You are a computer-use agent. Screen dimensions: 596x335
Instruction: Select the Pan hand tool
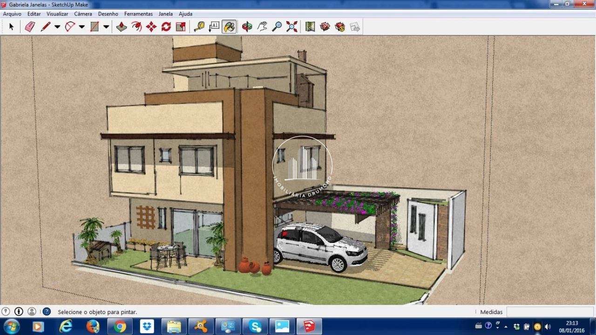(x=262, y=27)
